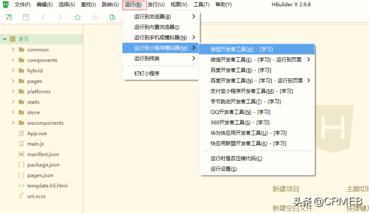The width and height of the screenshot is (369, 213).
Task: Select 字节跳动开发者工具(T)
Action: coord(257,101)
